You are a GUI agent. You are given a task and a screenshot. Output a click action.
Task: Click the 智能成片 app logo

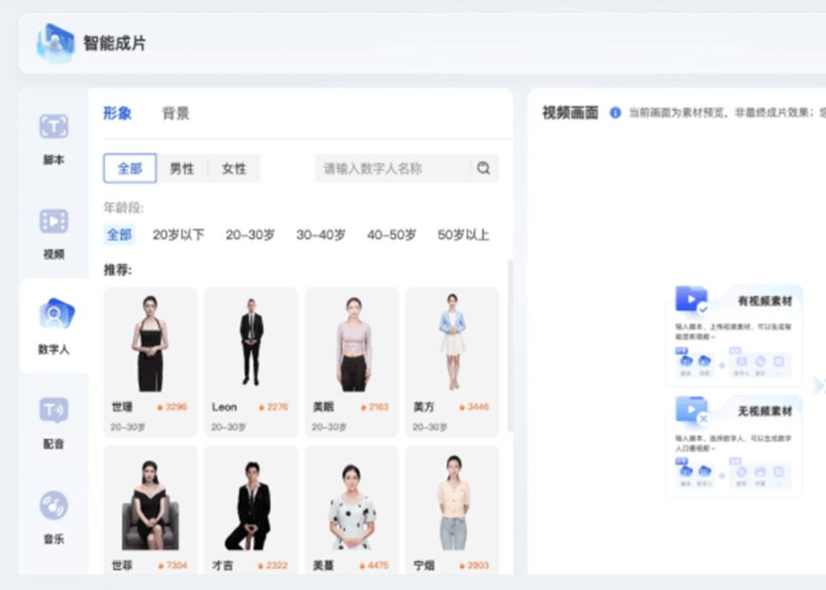[x=55, y=43]
